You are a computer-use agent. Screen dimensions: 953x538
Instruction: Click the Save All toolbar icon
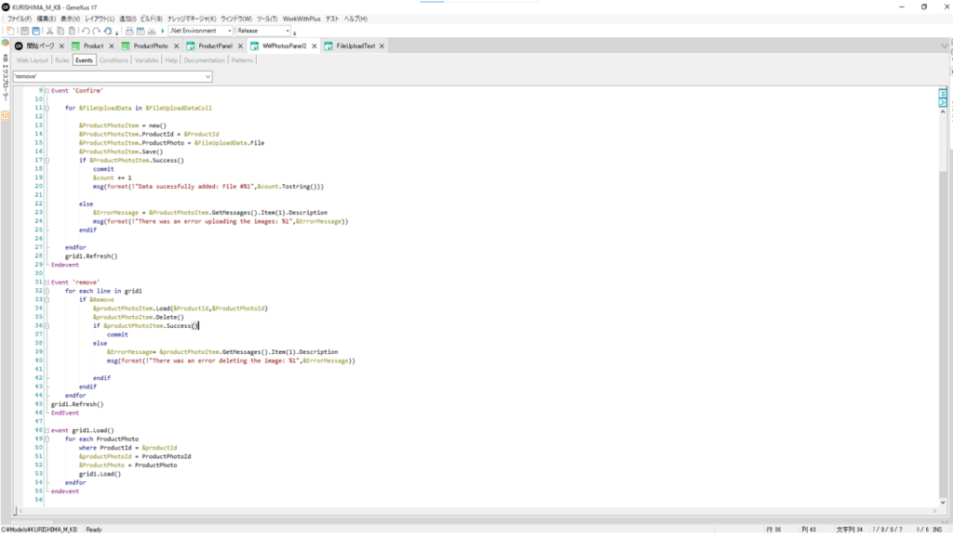[36, 31]
